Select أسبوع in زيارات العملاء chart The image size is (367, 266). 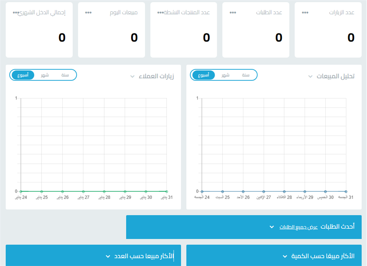(x=23, y=75)
